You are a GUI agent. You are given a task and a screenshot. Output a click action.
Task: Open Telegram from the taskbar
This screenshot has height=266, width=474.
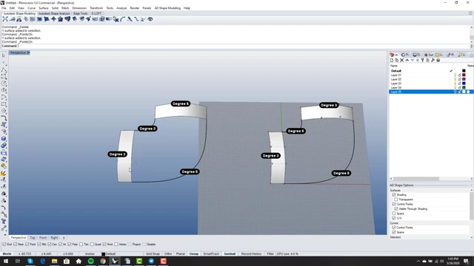click(x=151, y=261)
